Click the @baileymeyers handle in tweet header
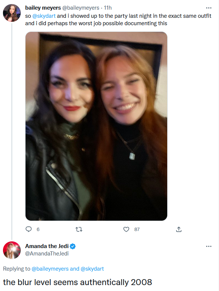 [x=81, y=8]
